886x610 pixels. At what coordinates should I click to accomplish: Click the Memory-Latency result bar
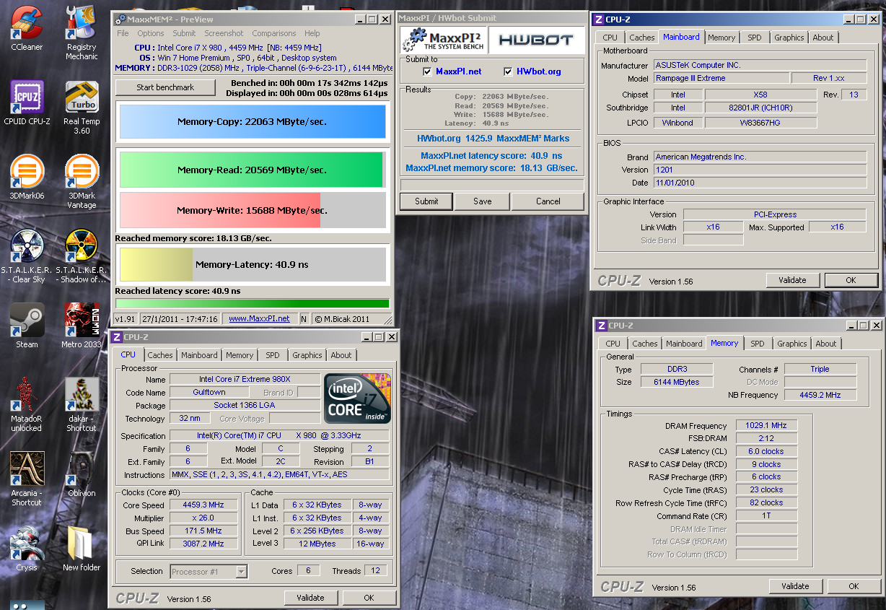click(x=253, y=265)
